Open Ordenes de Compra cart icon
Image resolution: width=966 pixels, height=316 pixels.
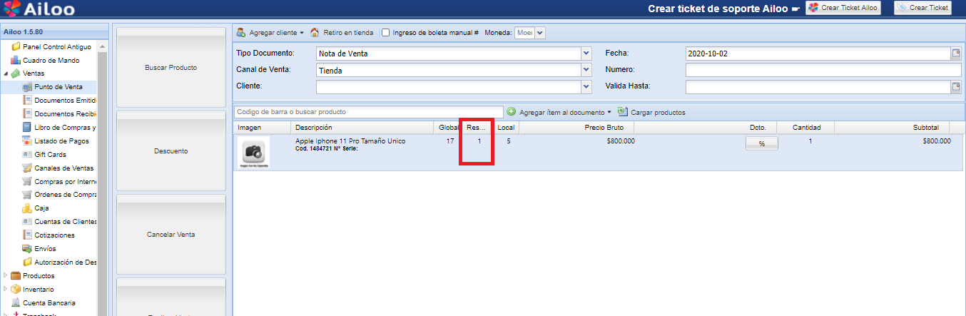coord(27,194)
